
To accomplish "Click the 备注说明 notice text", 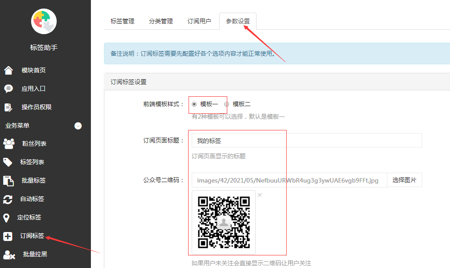I will 193,54.
